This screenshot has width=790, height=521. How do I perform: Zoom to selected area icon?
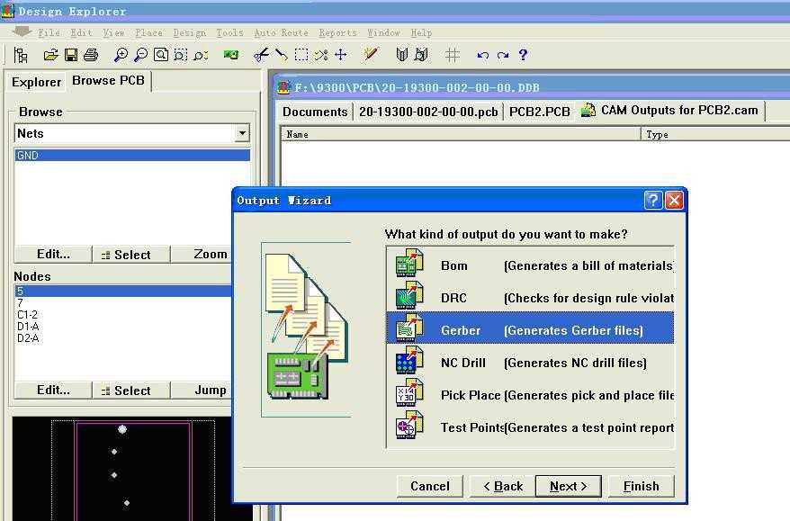click(180, 54)
